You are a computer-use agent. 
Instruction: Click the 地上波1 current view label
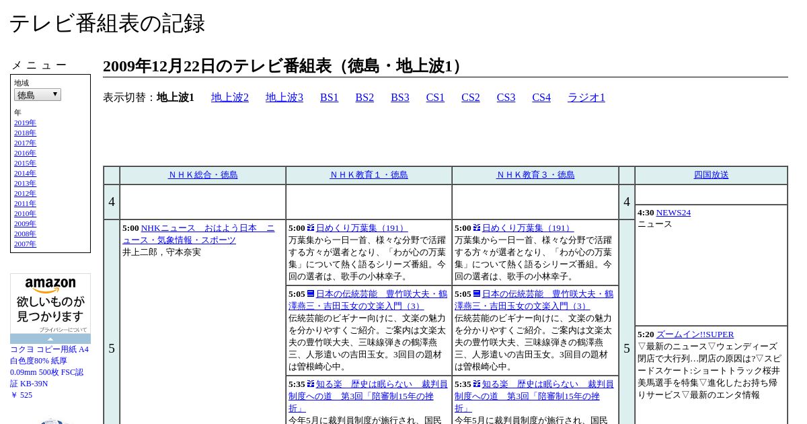176,98
